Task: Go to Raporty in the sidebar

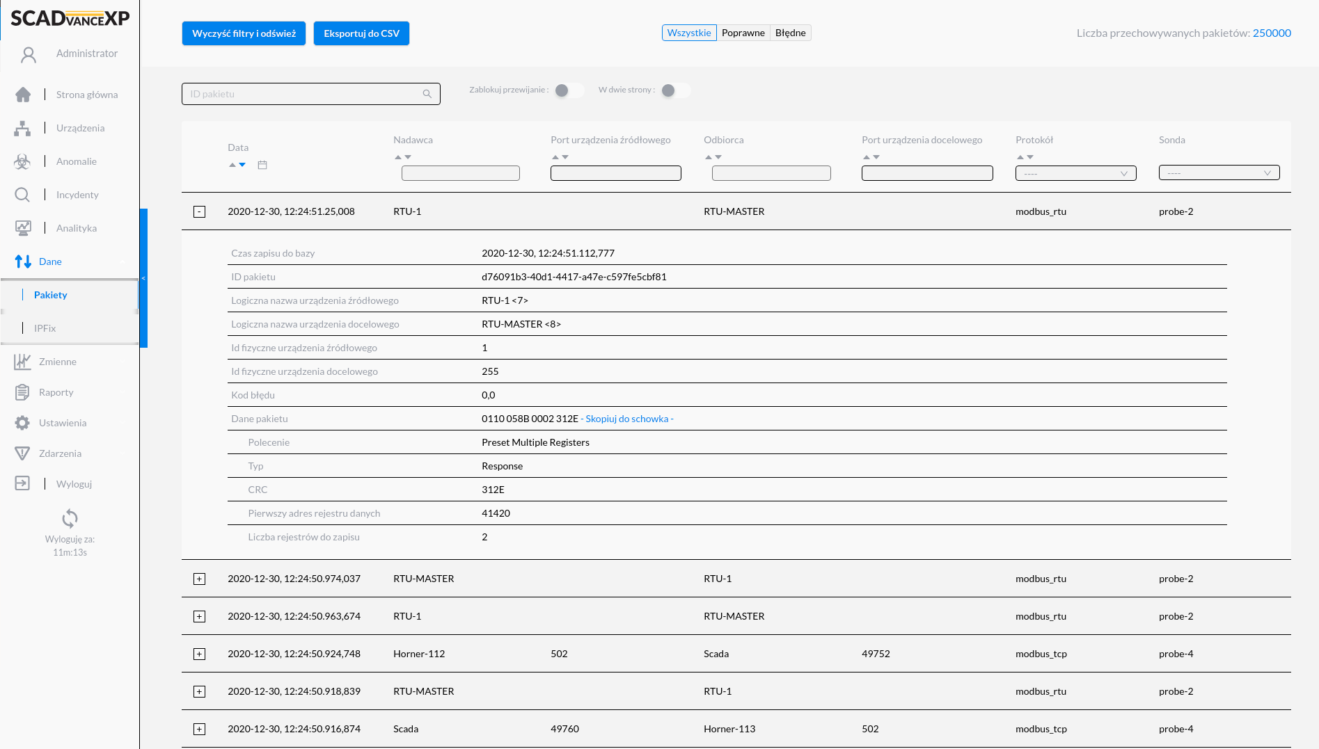Action: pyautogui.click(x=56, y=392)
